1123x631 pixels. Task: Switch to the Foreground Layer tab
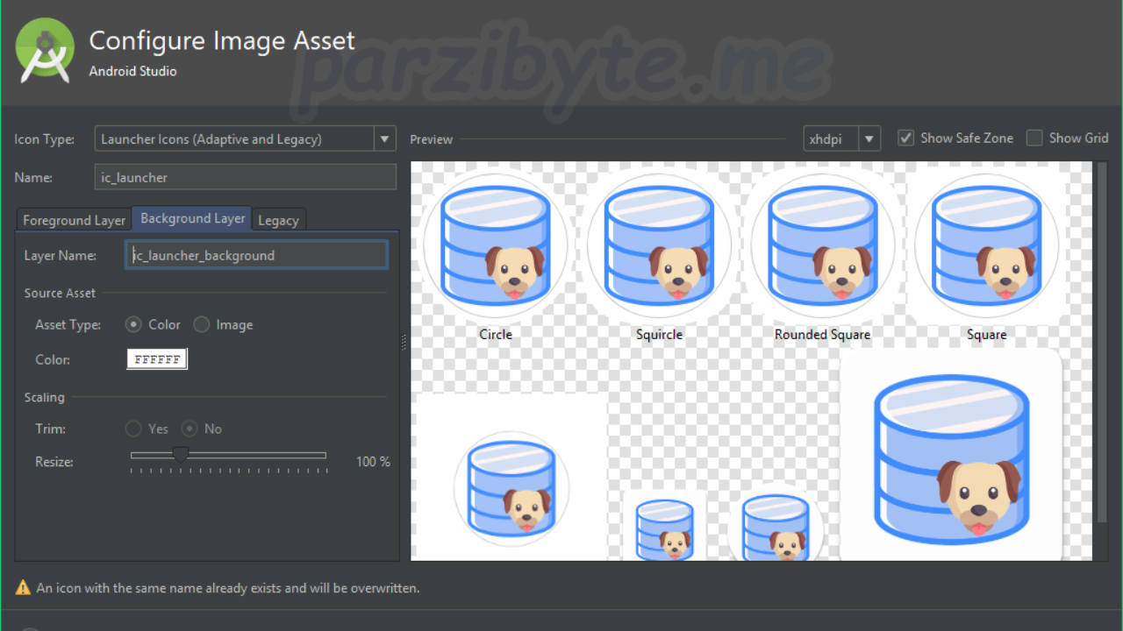pos(75,220)
